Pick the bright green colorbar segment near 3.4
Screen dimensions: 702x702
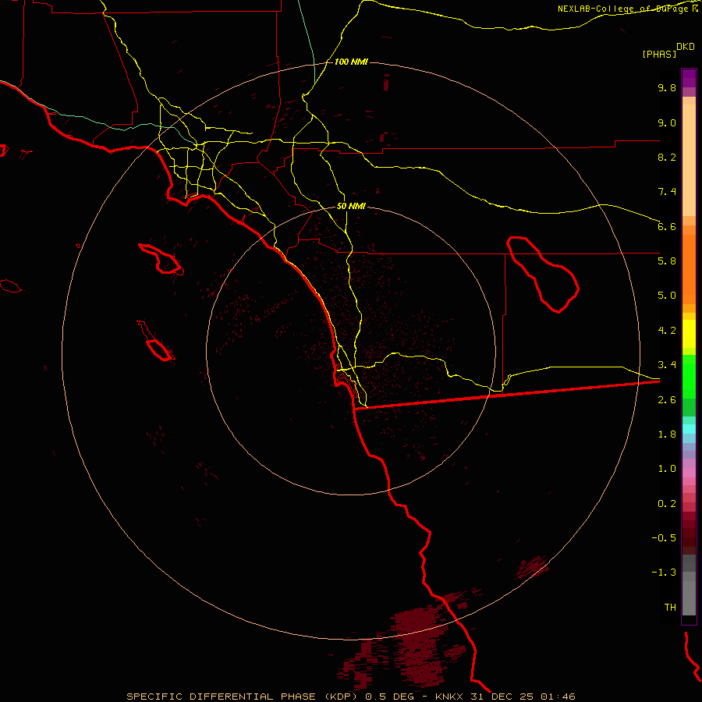689,376
